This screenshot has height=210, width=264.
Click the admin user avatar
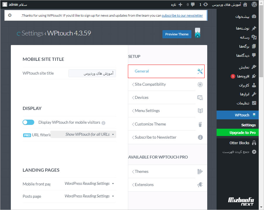[5, 5]
